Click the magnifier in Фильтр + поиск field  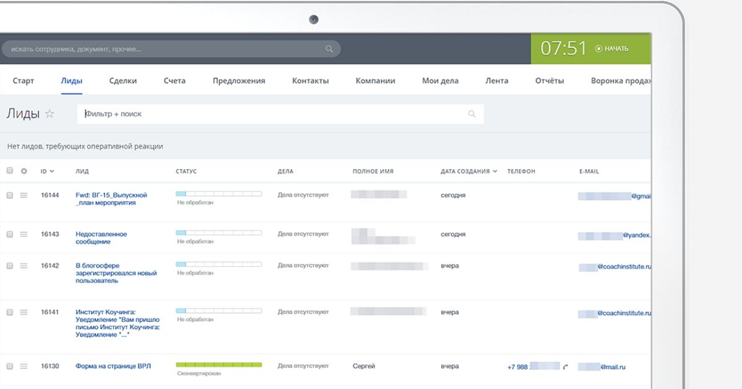click(x=472, y=114)
